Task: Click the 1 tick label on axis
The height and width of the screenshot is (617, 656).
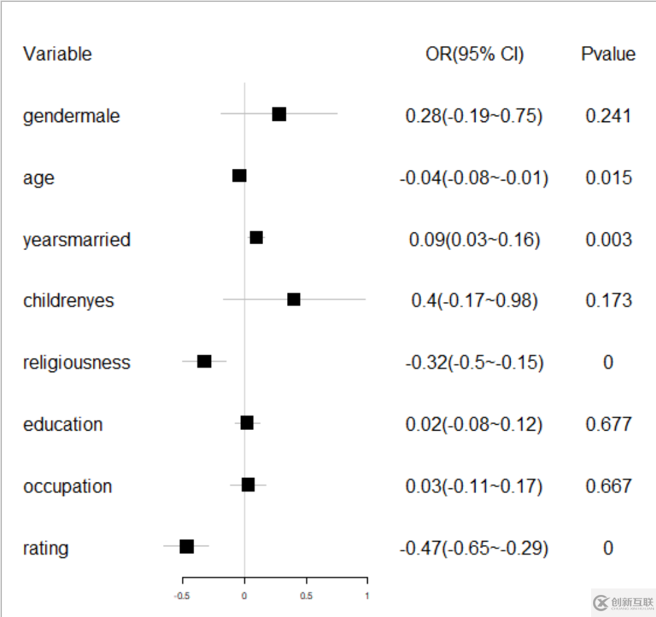Action: tap(367, 595)
